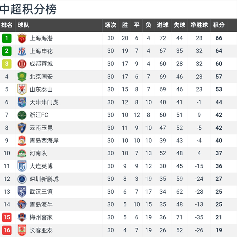The image size is (237, 237).
Task: Open the 山东泰山 team crest
Action: (22, 89)
